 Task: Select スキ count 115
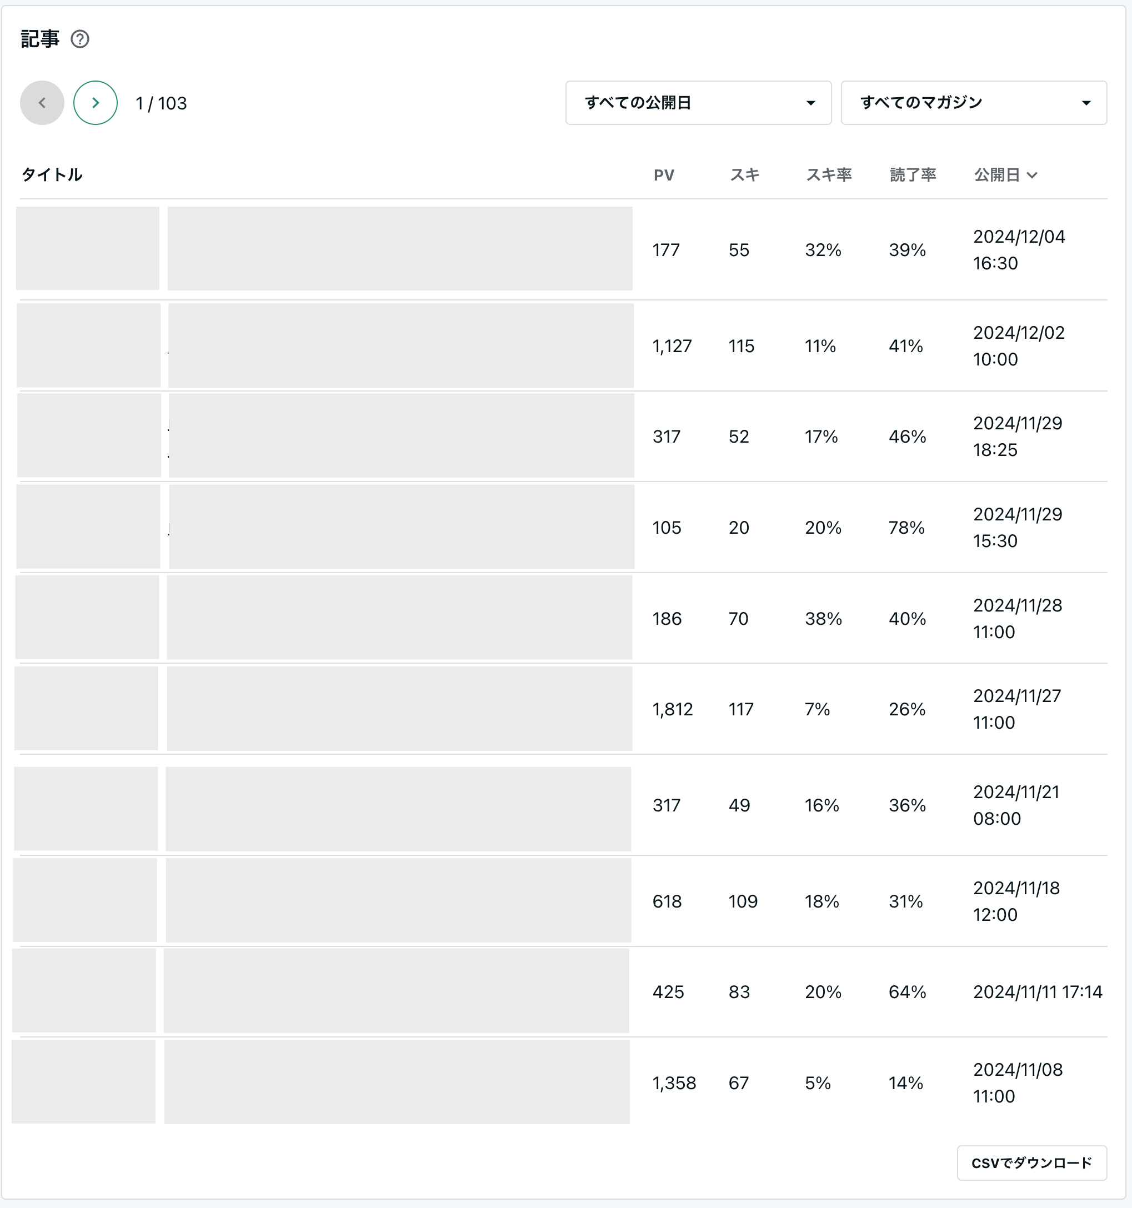[742, 346]
